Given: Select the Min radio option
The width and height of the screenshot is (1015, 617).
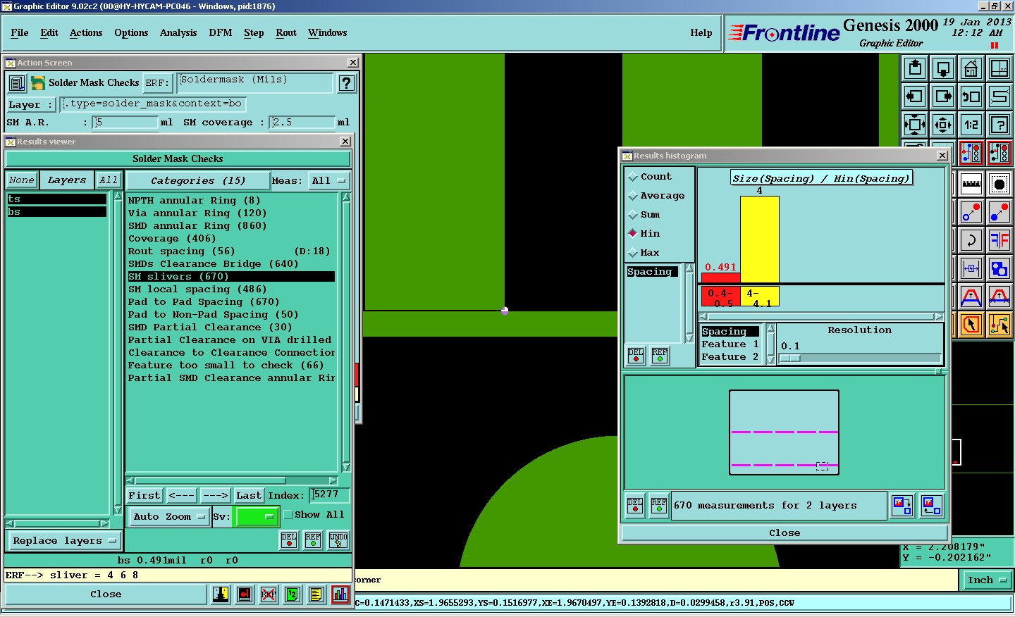Looking at the screenshot, I should coord(644,234).
